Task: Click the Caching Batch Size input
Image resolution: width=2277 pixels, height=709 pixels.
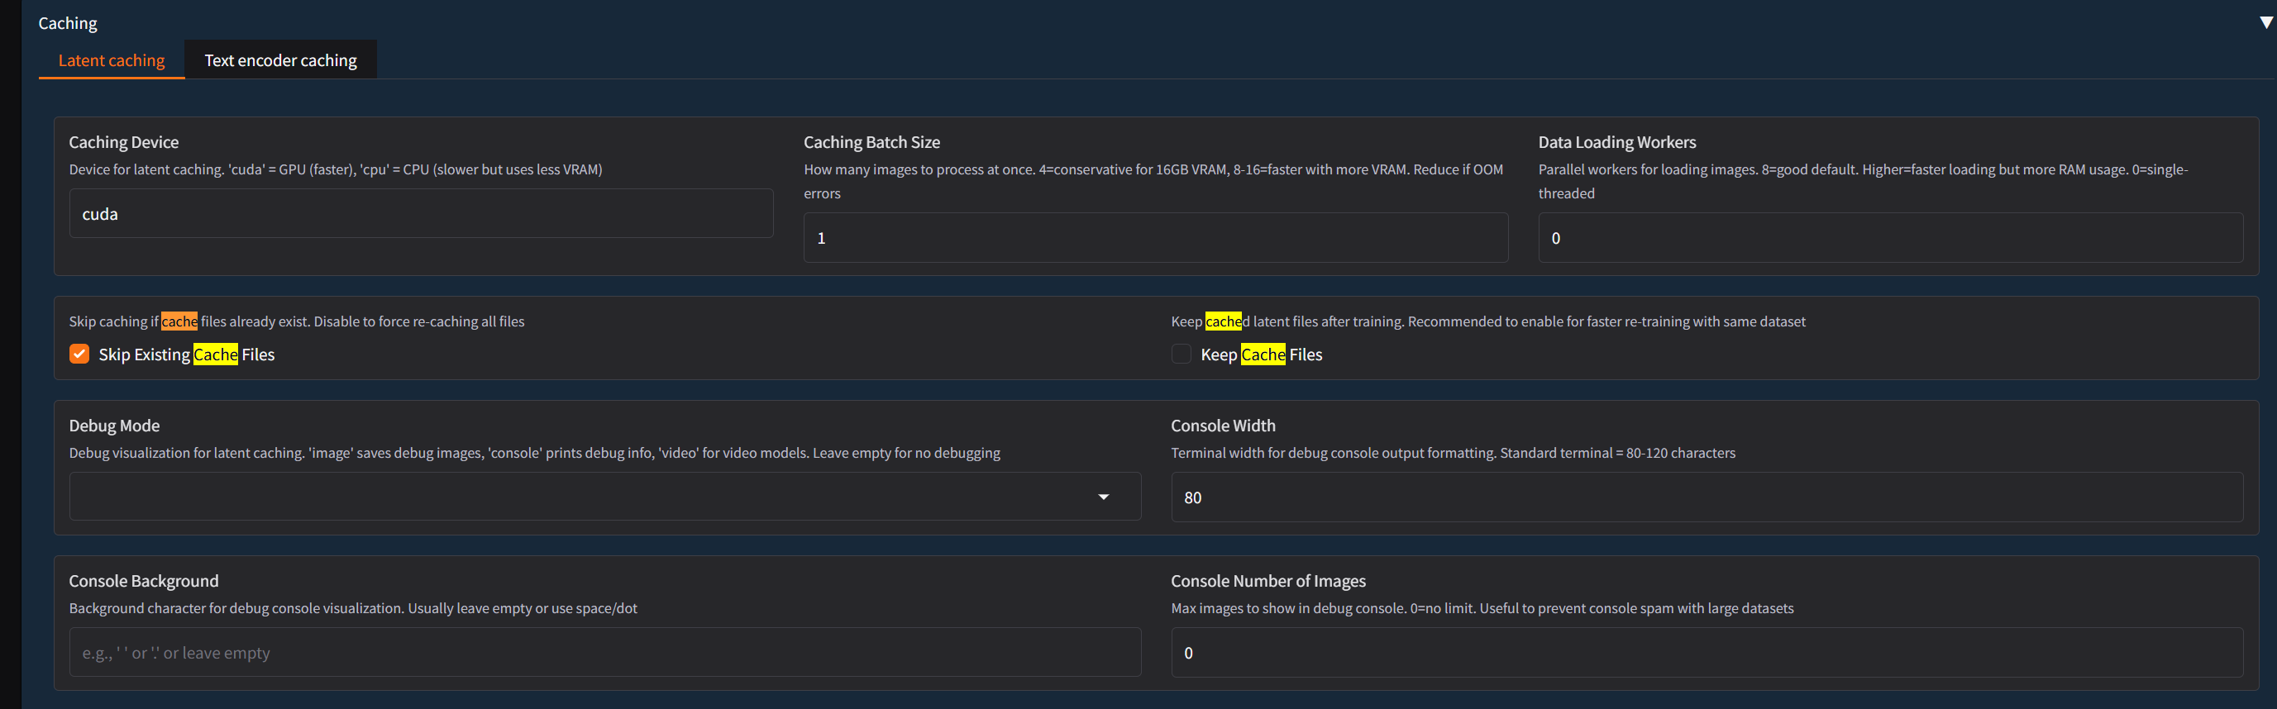Action: pyautogui.click(x=1154, y=237)
